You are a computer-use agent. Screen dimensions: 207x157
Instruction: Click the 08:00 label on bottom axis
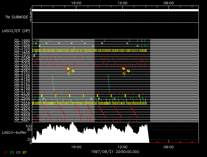169,147
